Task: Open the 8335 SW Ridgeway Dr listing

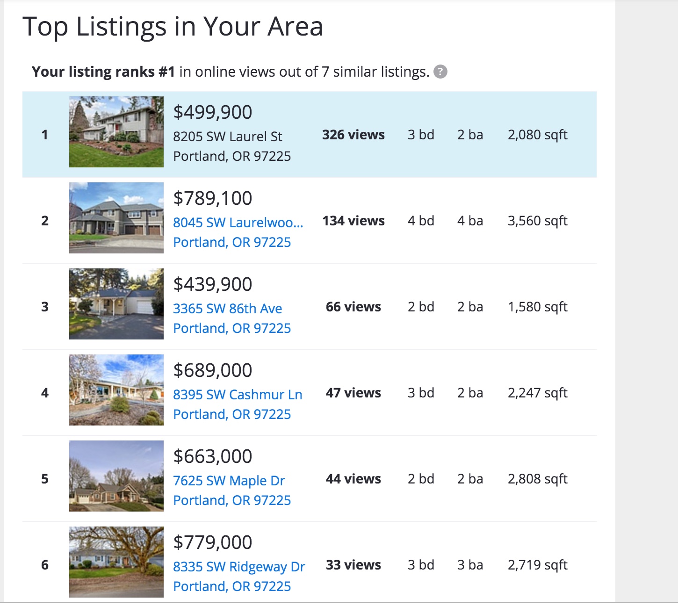Action: (239, 567)
